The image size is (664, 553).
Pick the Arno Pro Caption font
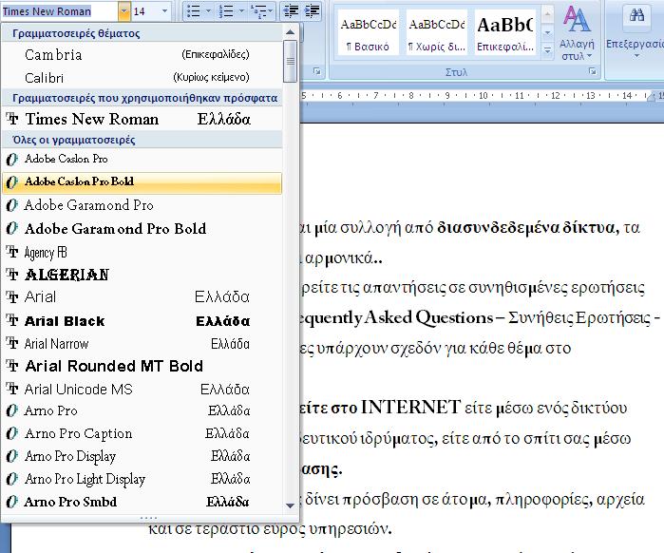[142, 433]
